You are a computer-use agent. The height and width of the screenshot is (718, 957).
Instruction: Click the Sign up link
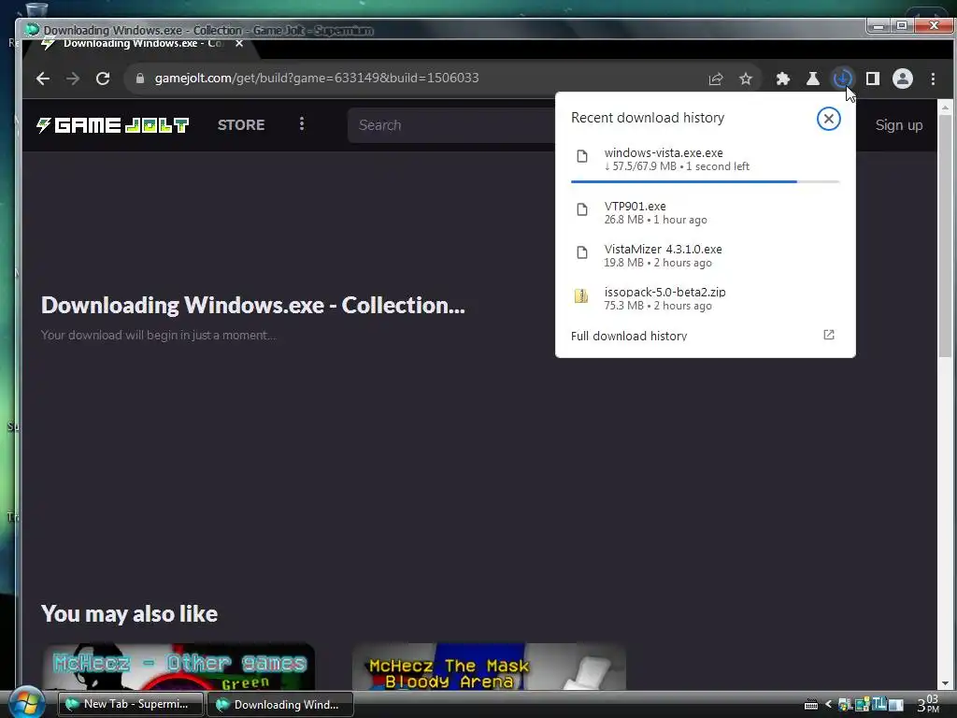898,125
